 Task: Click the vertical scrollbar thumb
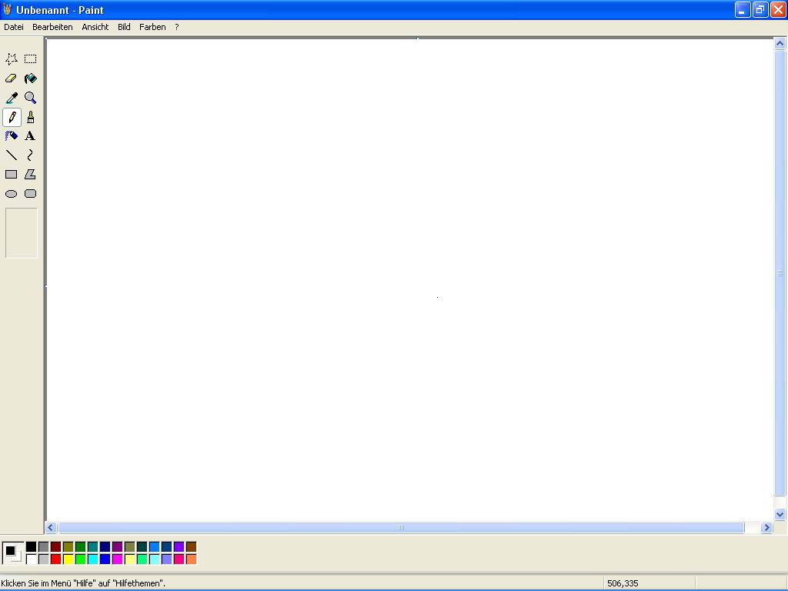pos(780,273)
